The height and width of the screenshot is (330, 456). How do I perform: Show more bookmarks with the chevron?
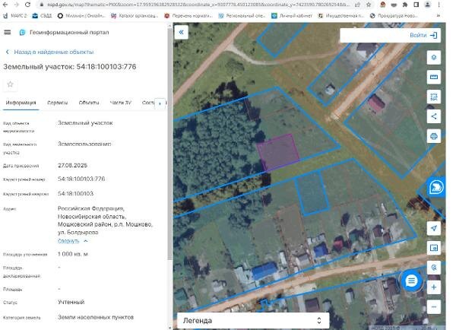[x=438, y=16]
